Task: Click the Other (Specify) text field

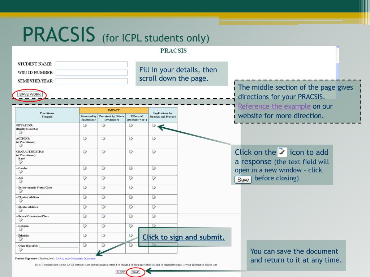Action: pyautogui.click(x=59, y=246)
